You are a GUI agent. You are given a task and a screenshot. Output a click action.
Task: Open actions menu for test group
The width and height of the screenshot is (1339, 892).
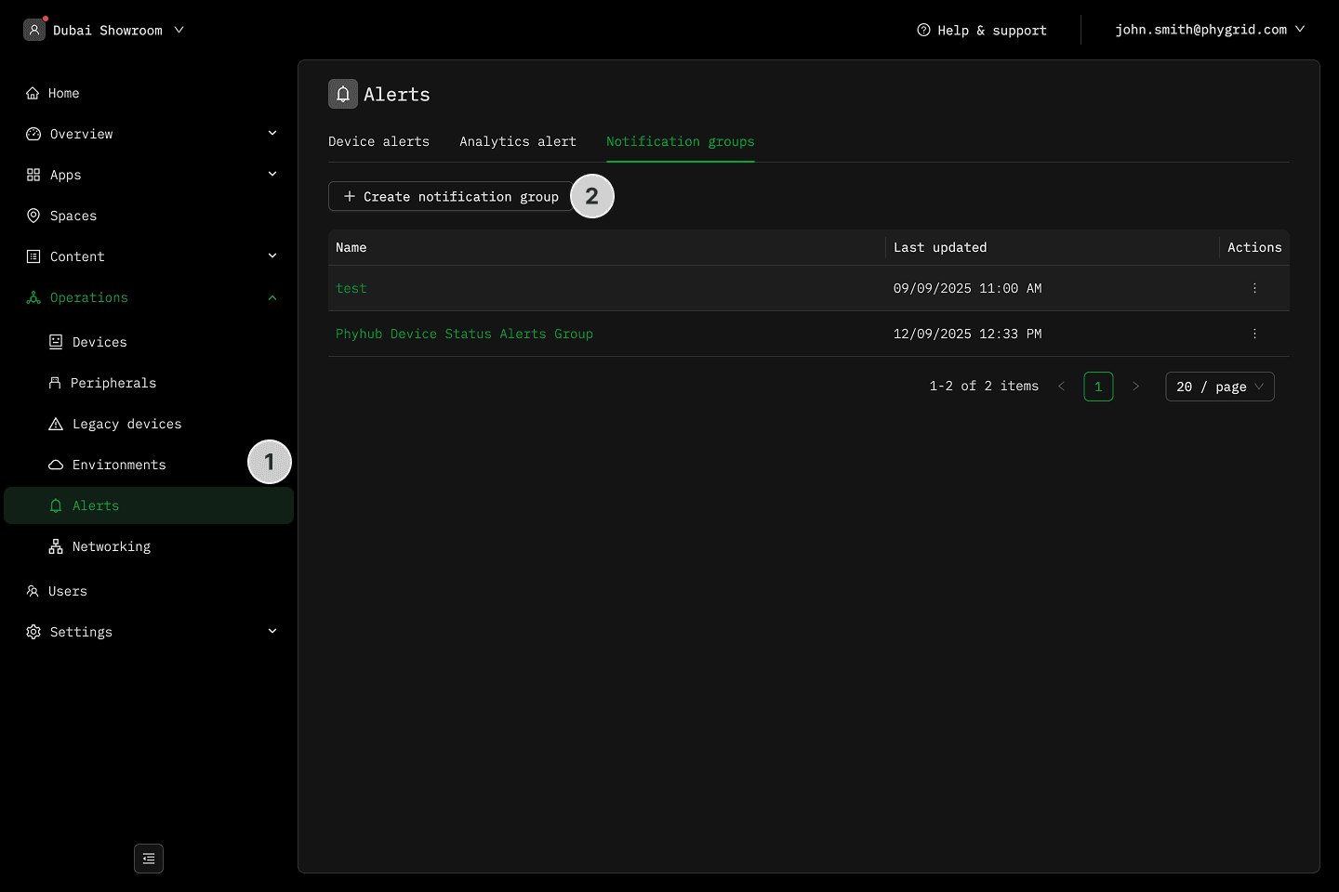[1254, 288]
